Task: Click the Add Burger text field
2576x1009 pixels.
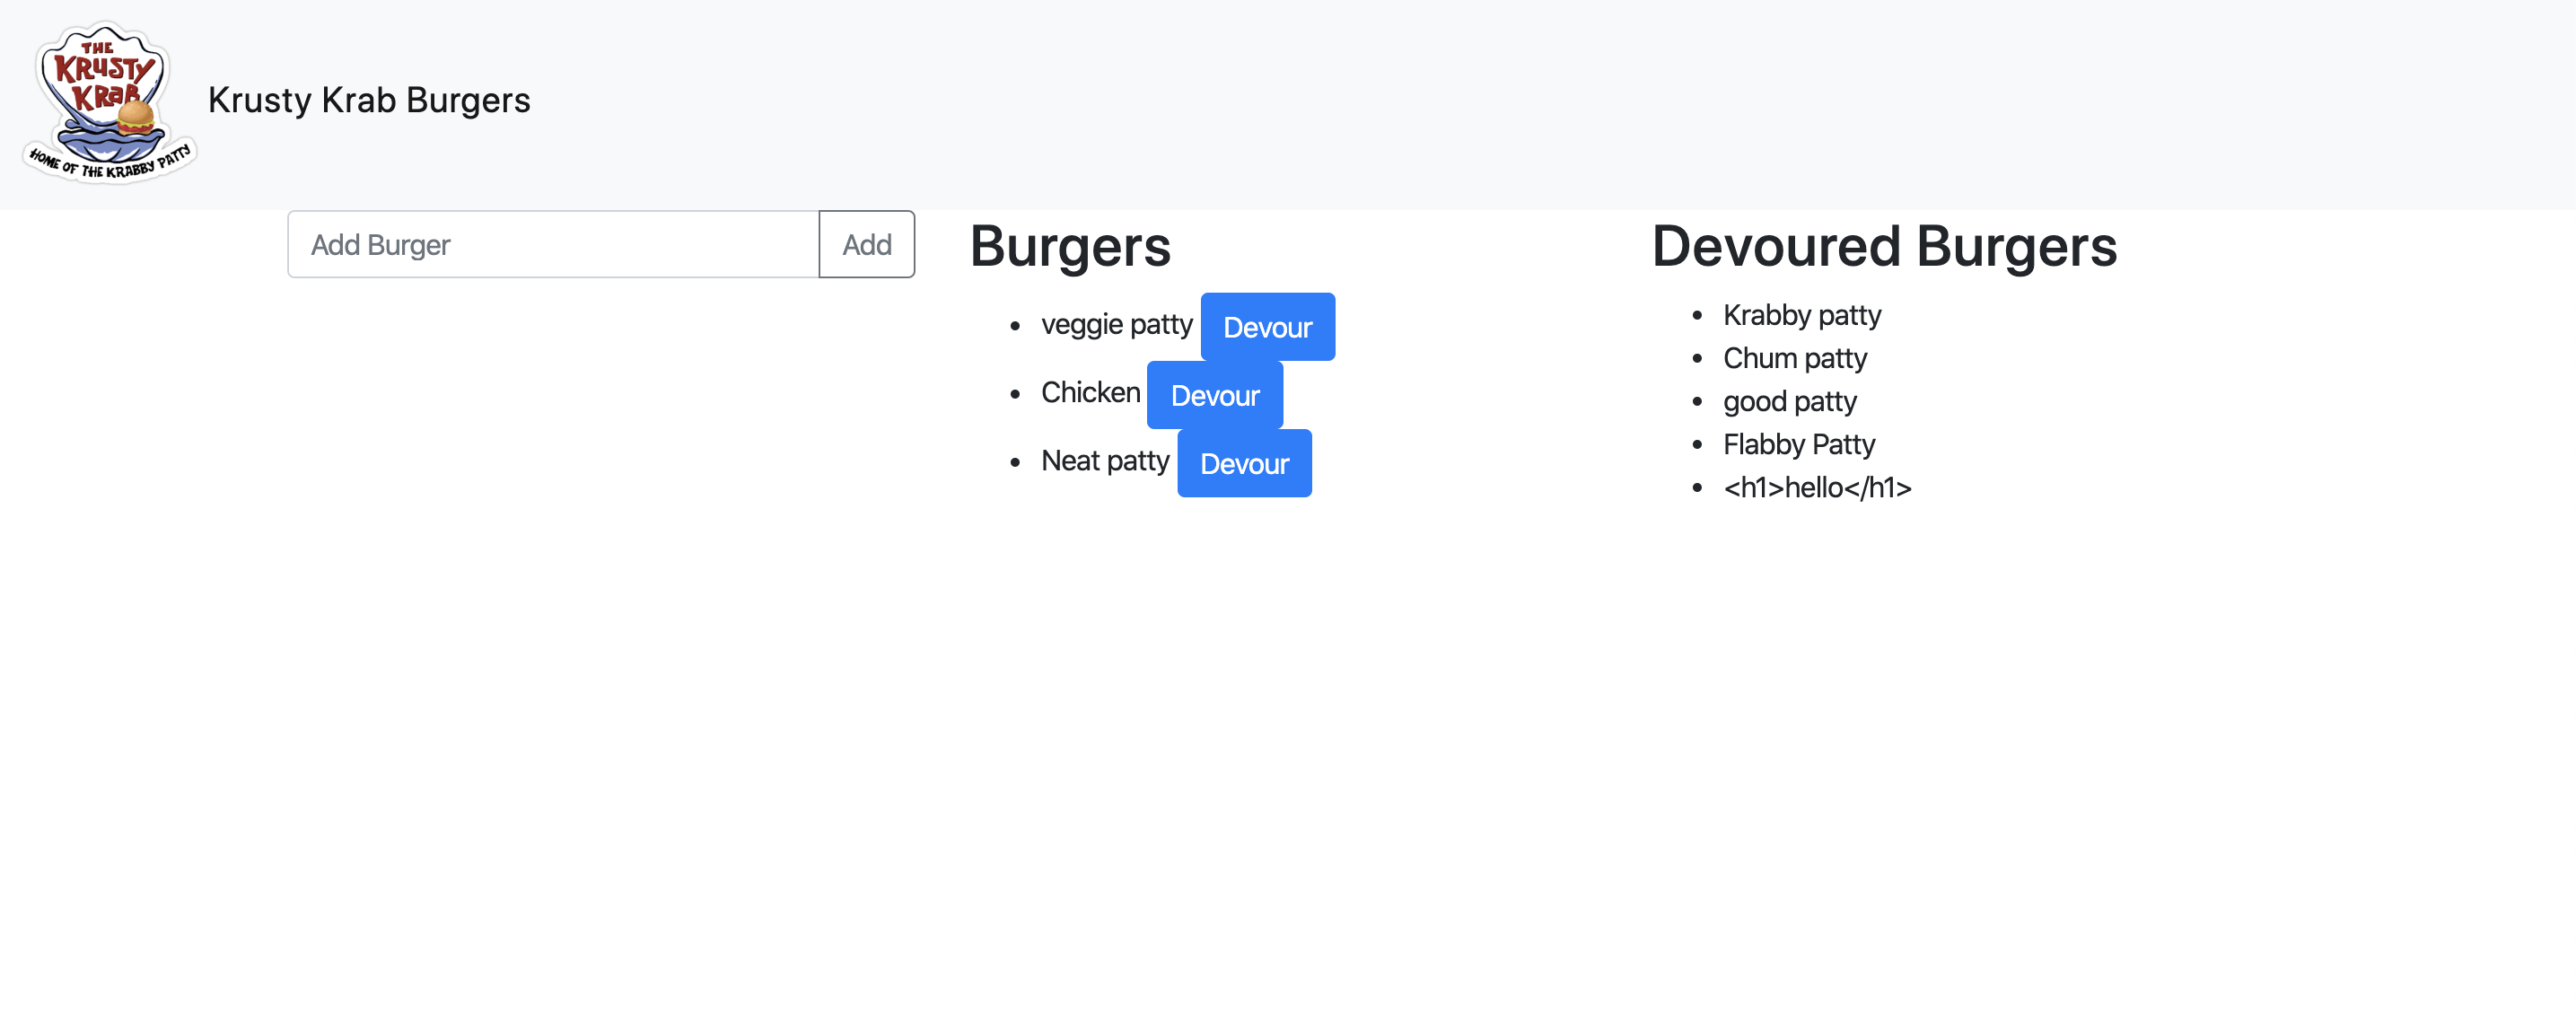Action: pyautogui.click(x=550, y=244)
